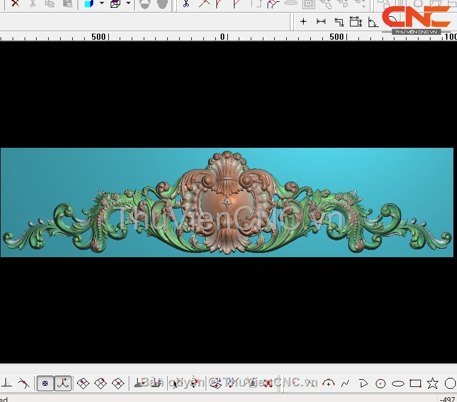Select the horizontal dimension tool
Screen dimensions: 457x402
[x=321, y=22]
